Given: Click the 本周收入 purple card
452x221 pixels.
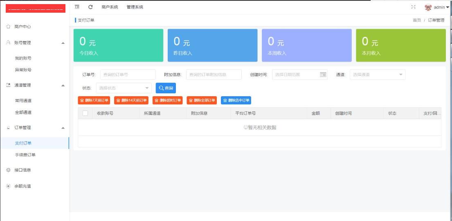Looking at the screenshot, I should click(307, 45).
